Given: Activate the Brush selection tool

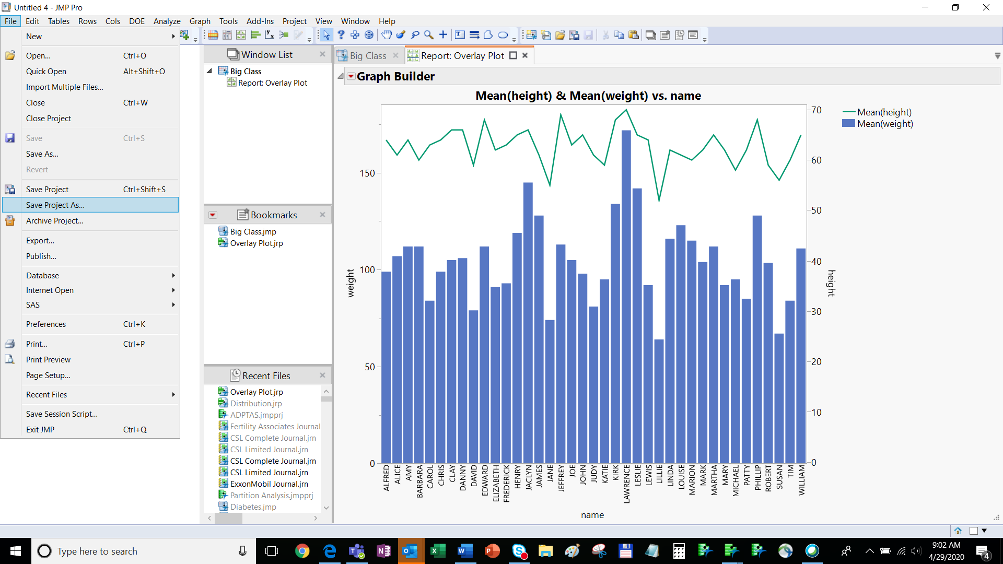Looking at the screenshot, I should [401, 35].
